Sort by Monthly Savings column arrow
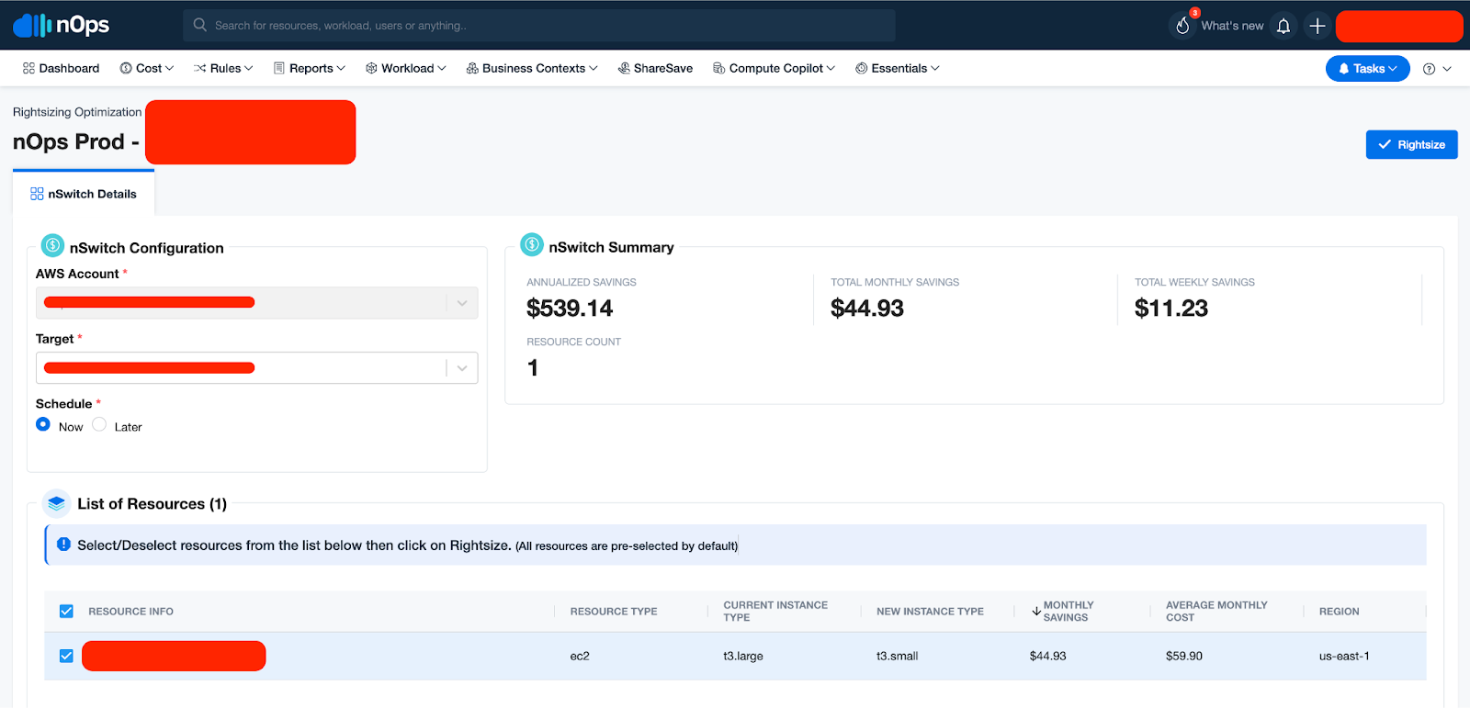The width and height of the screenshot is (1470, 708). tap(1036, 611)
